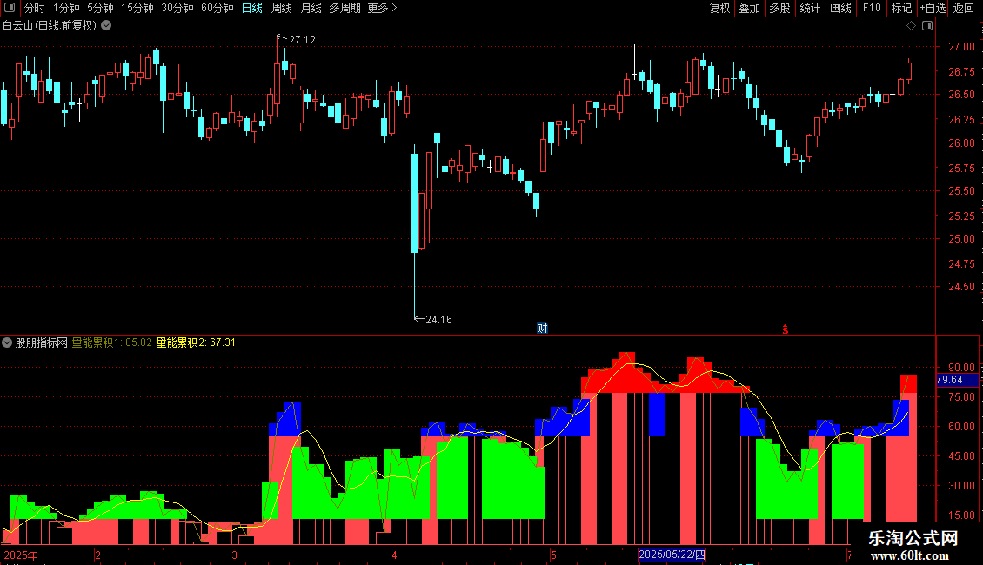Screen dimensions: 983x565
Task: Switch to 周线 weekly chart
Action: (282, 8)
